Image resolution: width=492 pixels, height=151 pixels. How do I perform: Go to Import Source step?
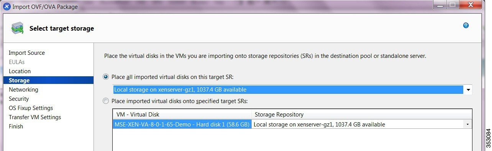[x=27, y=53]
